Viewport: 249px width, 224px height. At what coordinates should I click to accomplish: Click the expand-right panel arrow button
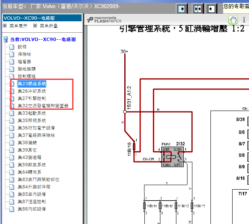tap(182, 9)
